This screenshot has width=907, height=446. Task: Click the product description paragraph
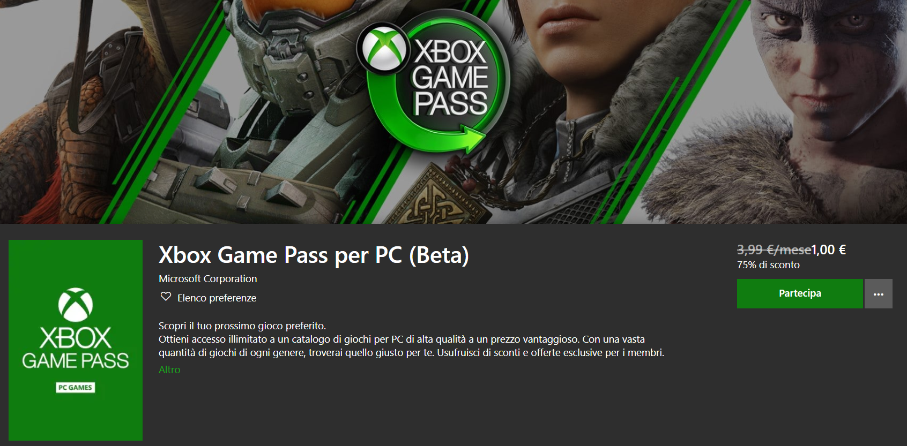click(411, 339)
